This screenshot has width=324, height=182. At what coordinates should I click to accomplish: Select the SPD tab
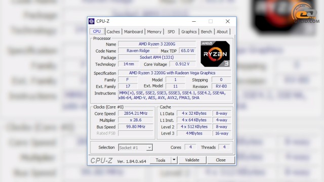(171, 31)
